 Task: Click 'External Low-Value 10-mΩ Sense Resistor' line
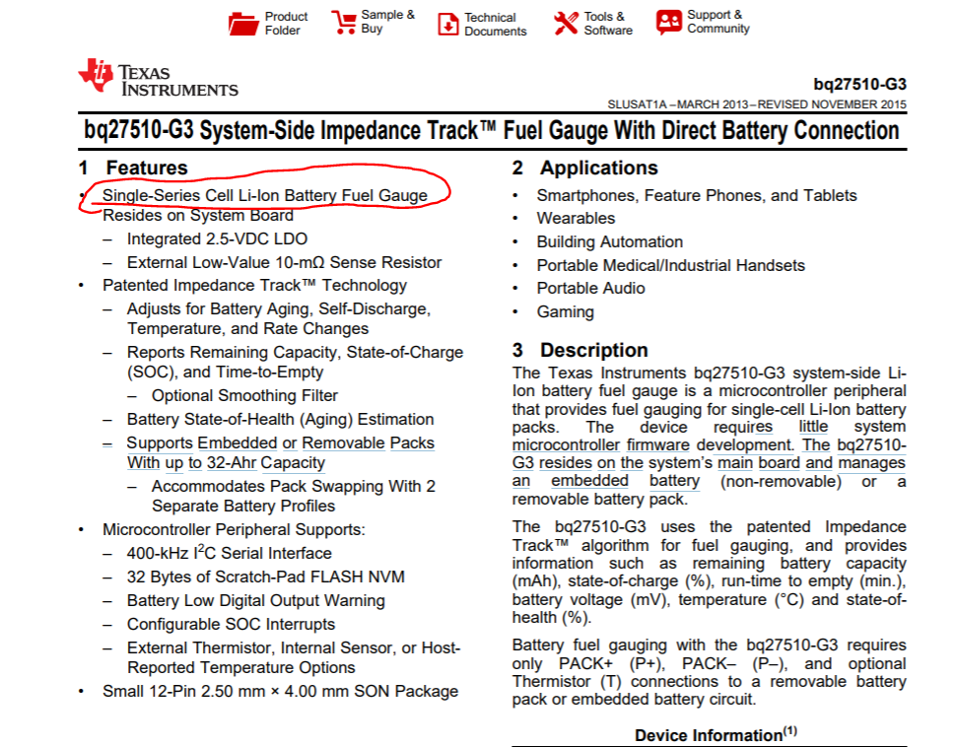(x=285, y=262)
